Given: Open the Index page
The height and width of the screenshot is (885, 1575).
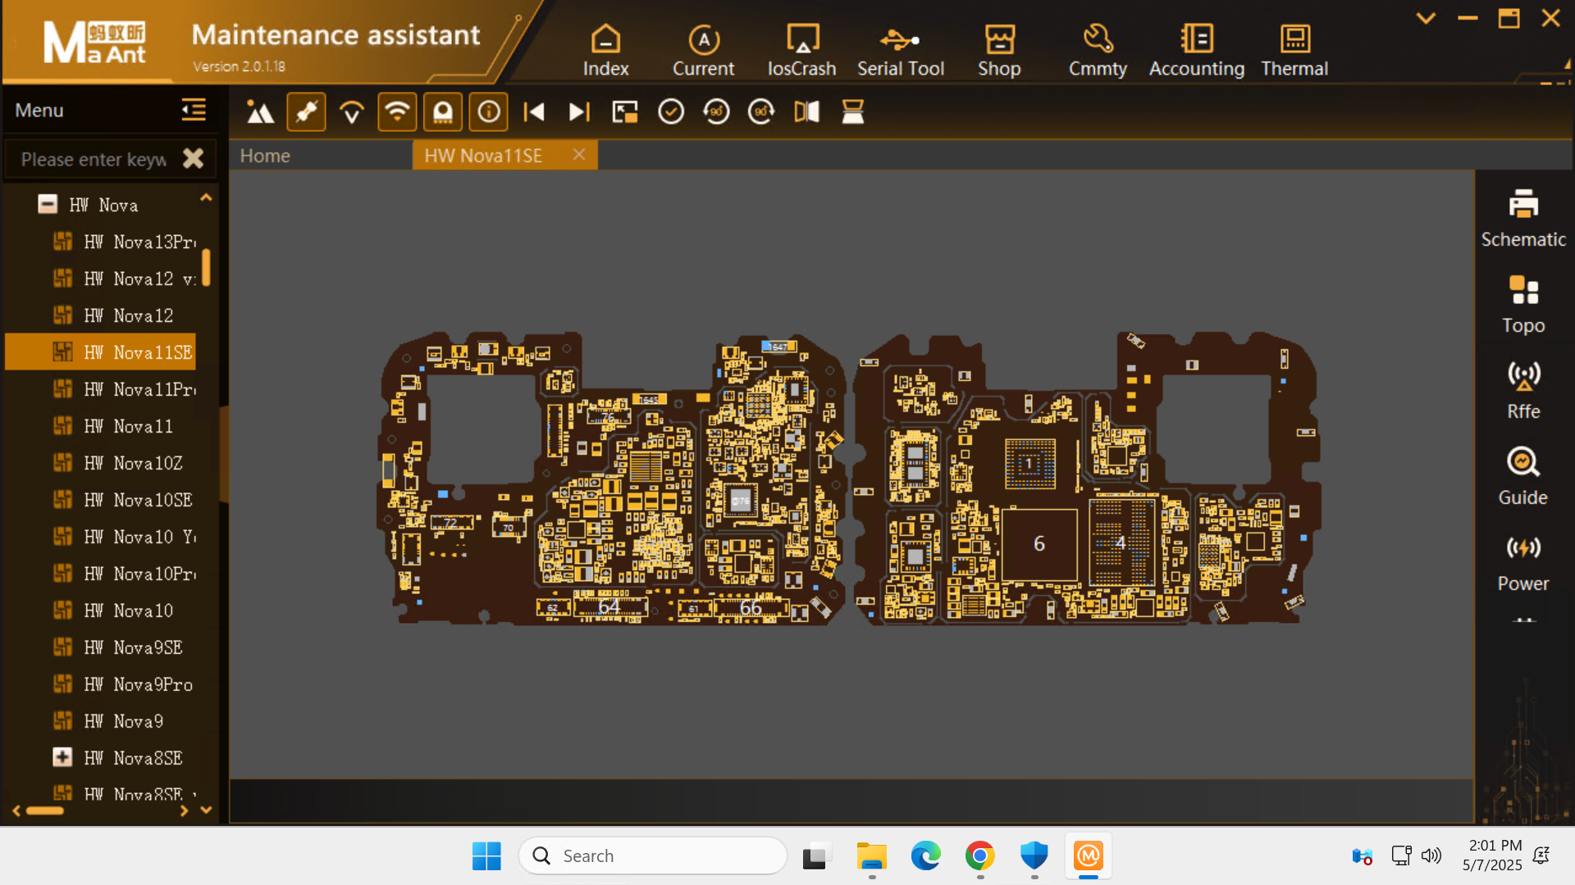Looking at the screenshot, I should pyautogui.click(x=605, y=51).
